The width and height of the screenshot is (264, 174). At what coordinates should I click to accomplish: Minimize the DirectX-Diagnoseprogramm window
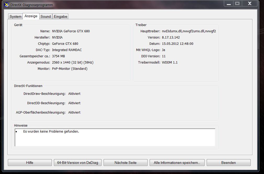click(x=229, y=4)
